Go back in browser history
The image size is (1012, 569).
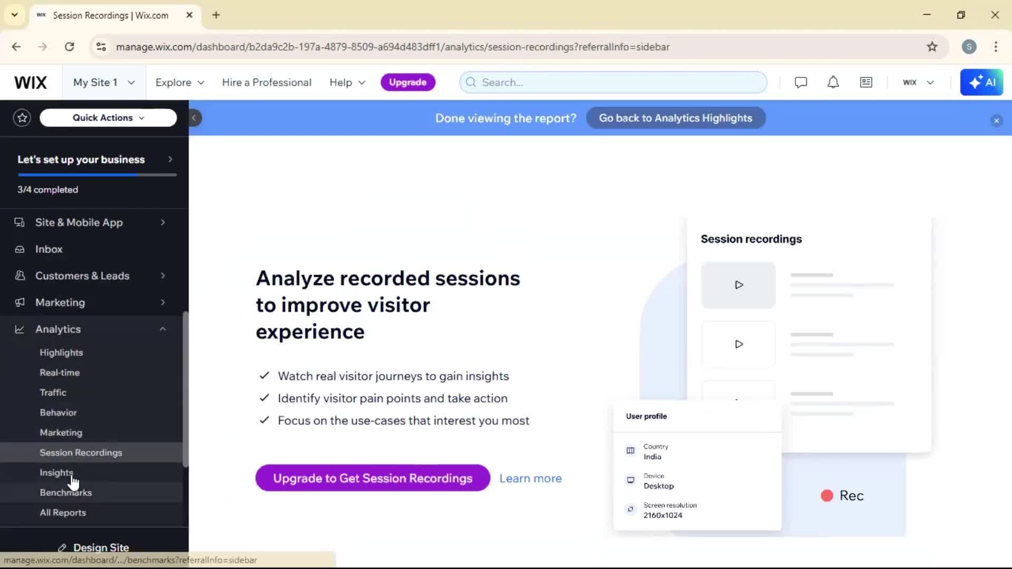(16, 47)
